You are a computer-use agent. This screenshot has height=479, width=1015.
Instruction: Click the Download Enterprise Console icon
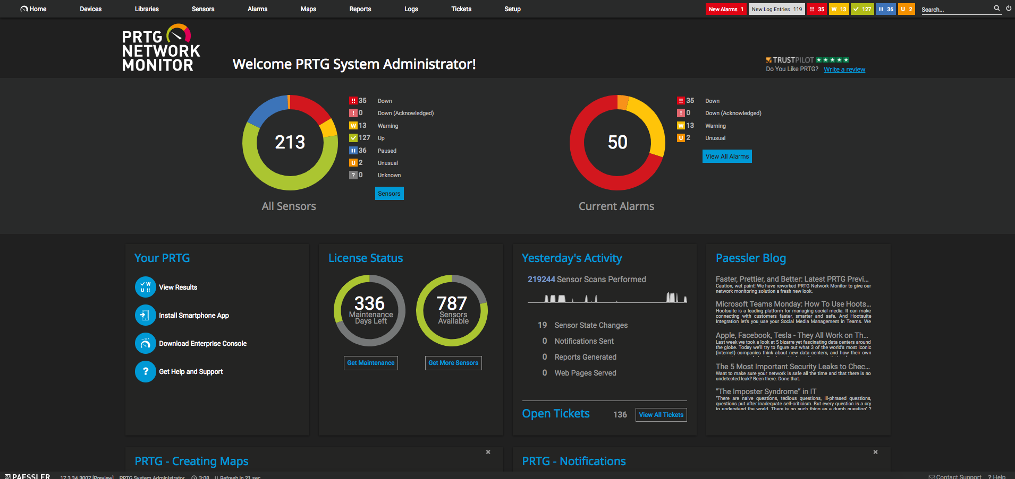145,343
